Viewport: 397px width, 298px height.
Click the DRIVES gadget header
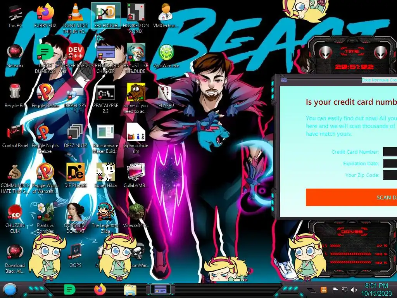point(352,232)
